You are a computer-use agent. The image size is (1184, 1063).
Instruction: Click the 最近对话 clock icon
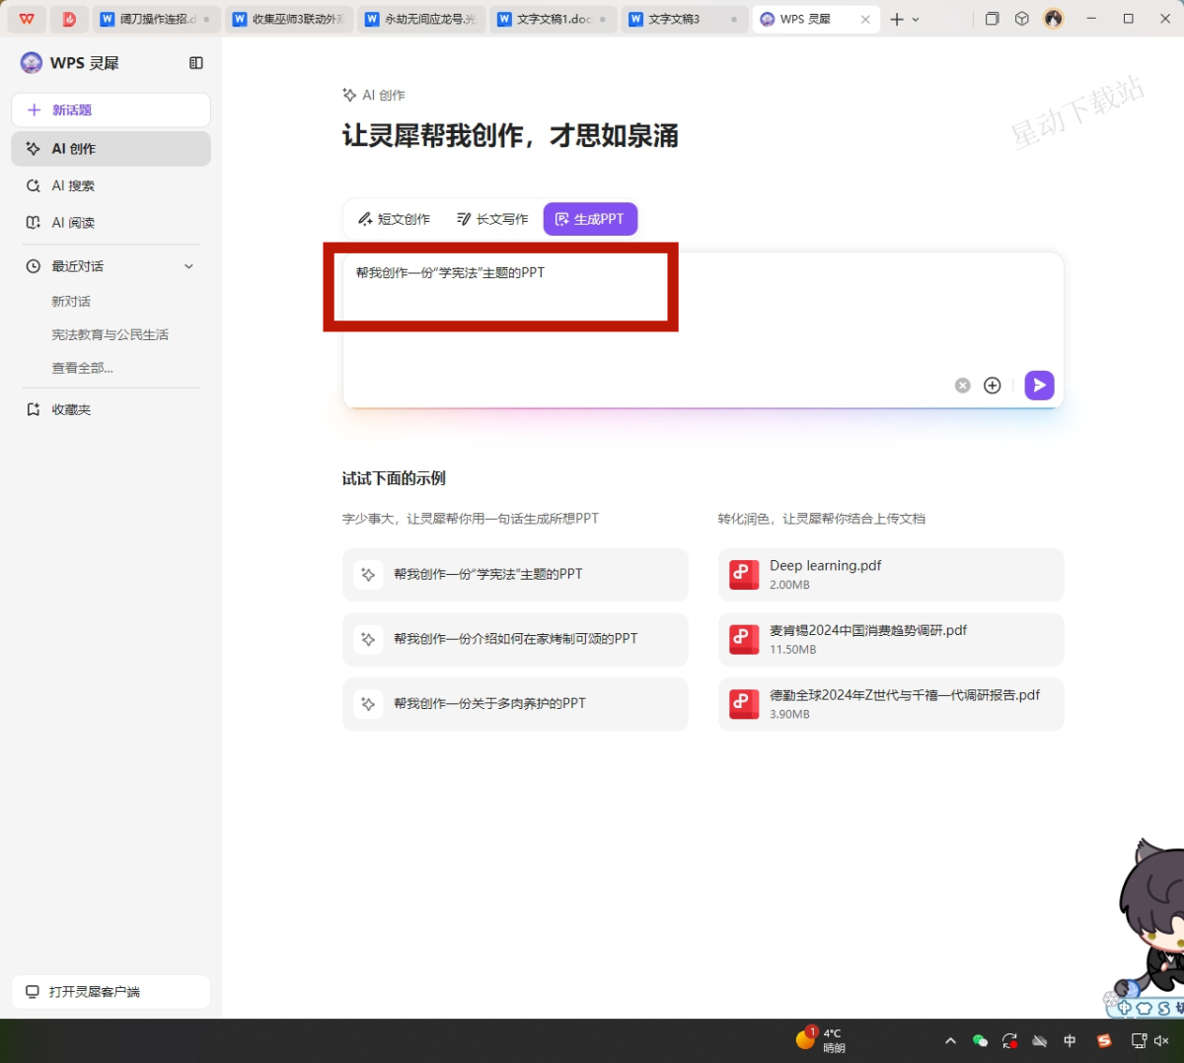coord(33,266)
